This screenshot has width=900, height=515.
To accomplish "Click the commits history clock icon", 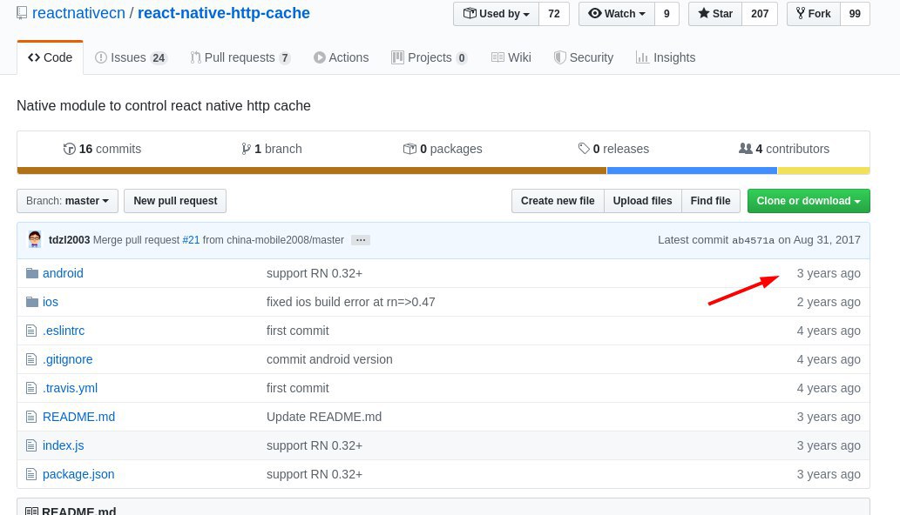I will [x=69, y=149].
